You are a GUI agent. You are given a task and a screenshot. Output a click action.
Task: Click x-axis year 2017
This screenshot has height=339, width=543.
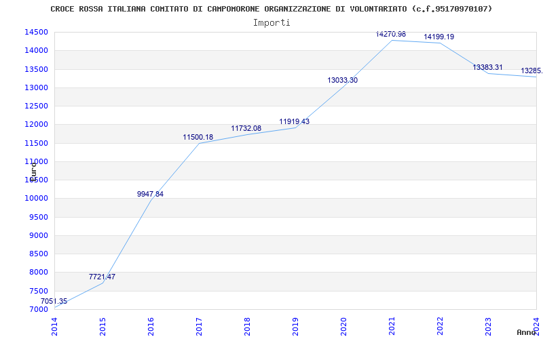pos(199,327)
